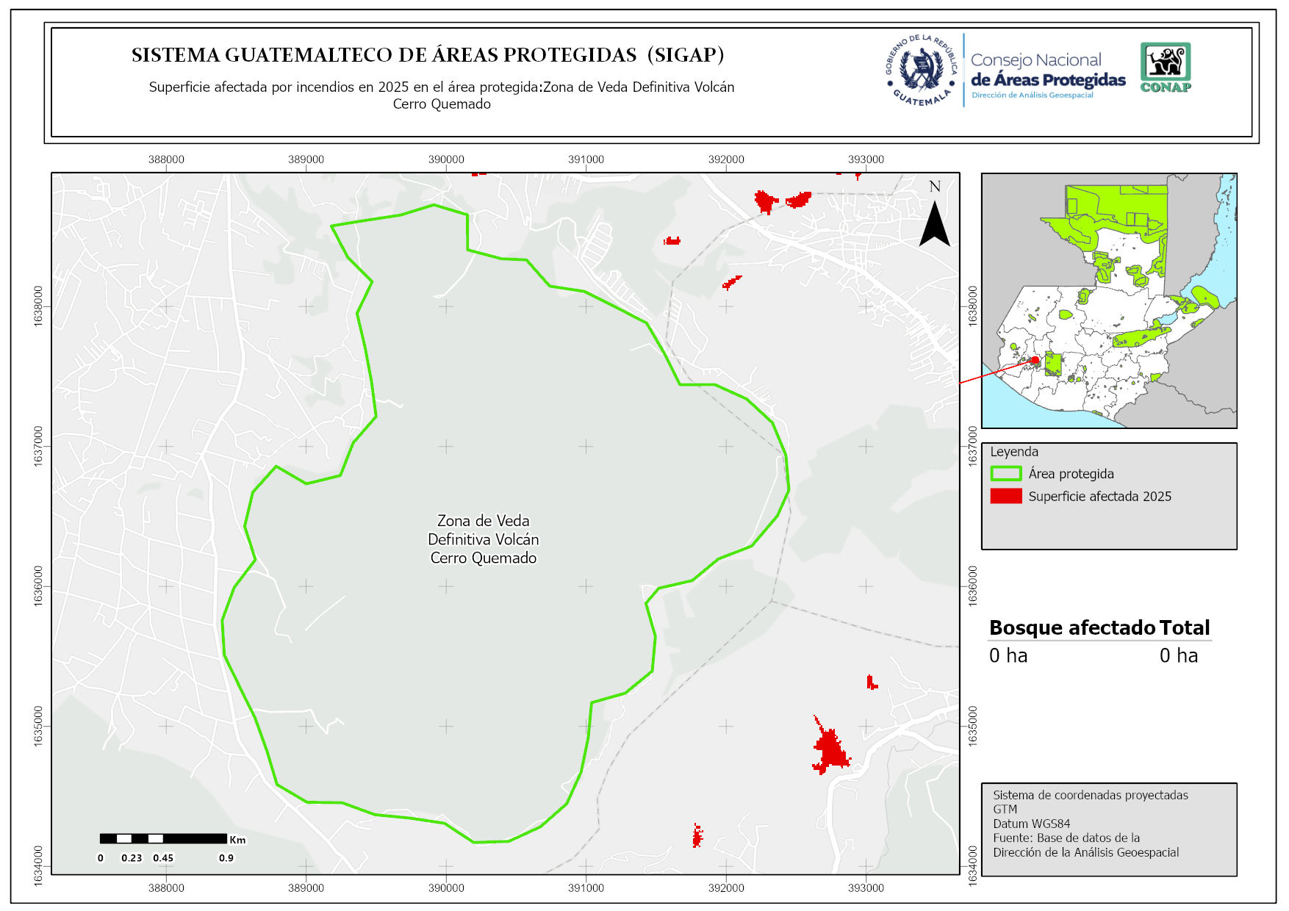The image size is (1289, 911).
Task: Click the black and white scale bar
Action: tap(163, 838)
